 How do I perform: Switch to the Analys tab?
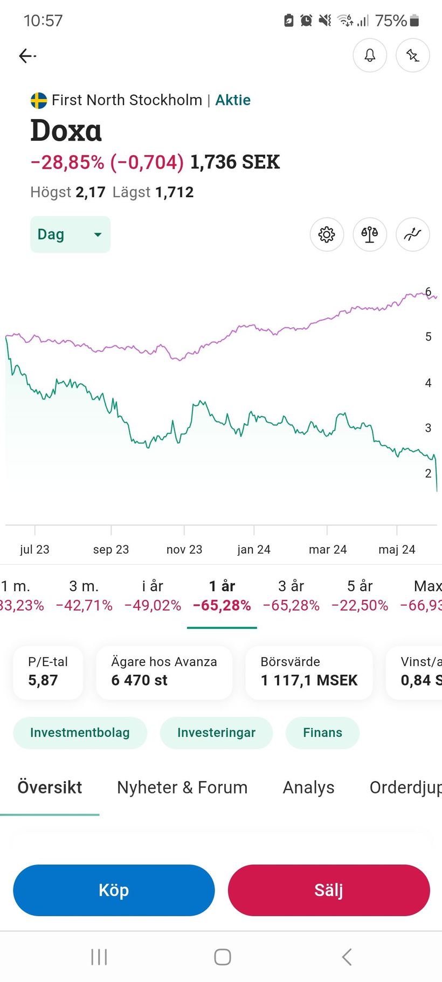308,787
